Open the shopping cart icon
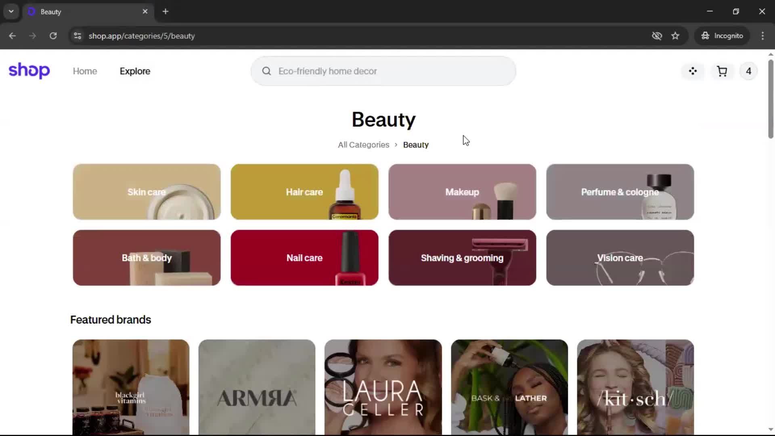This screenshot has width=775, height=436. click(x=722, y=71)
